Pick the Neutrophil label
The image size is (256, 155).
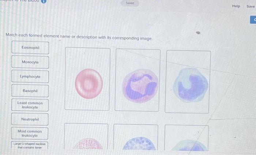[30, 119]
